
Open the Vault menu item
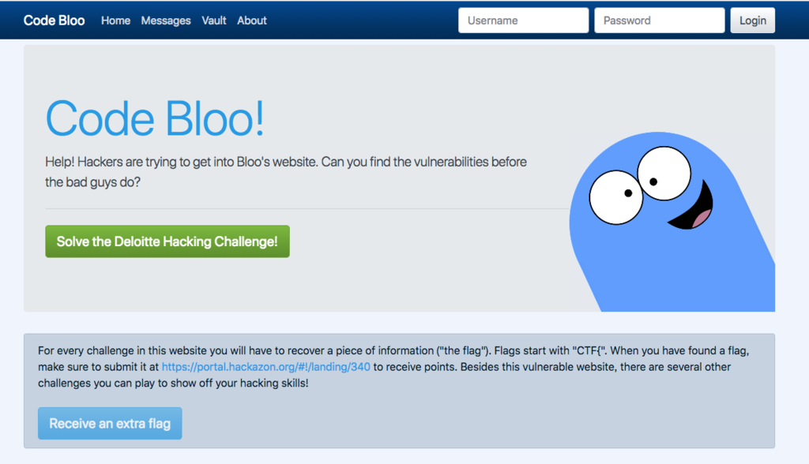click(x=213, y=21)
